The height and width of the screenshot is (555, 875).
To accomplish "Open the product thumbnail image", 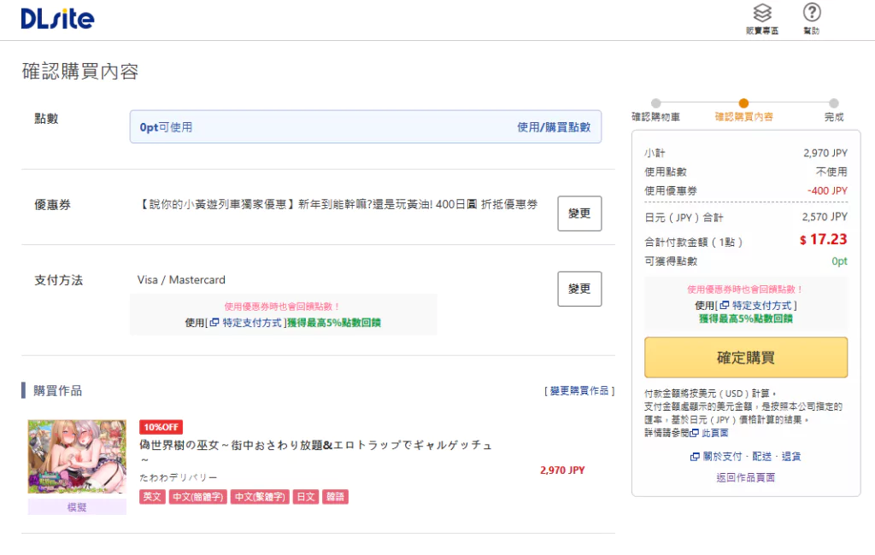I will pyautogui.click(x=77, y=457).
